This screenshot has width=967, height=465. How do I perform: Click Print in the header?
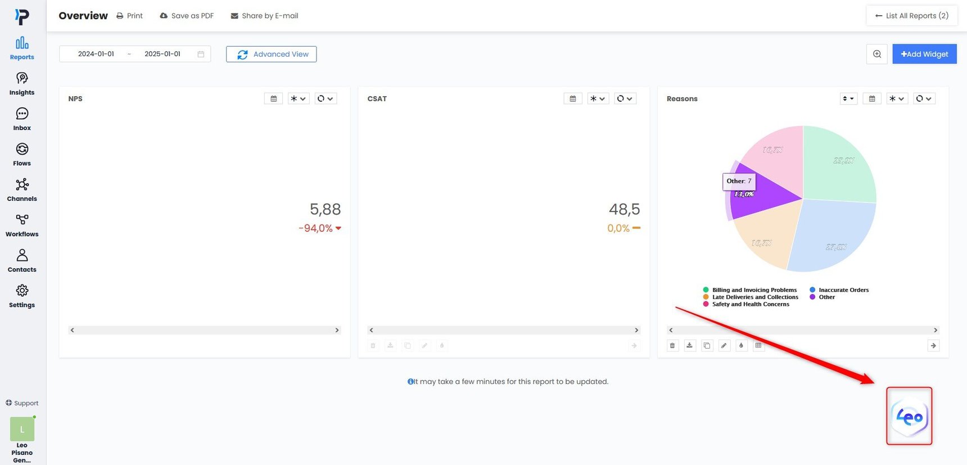[129, 16]
